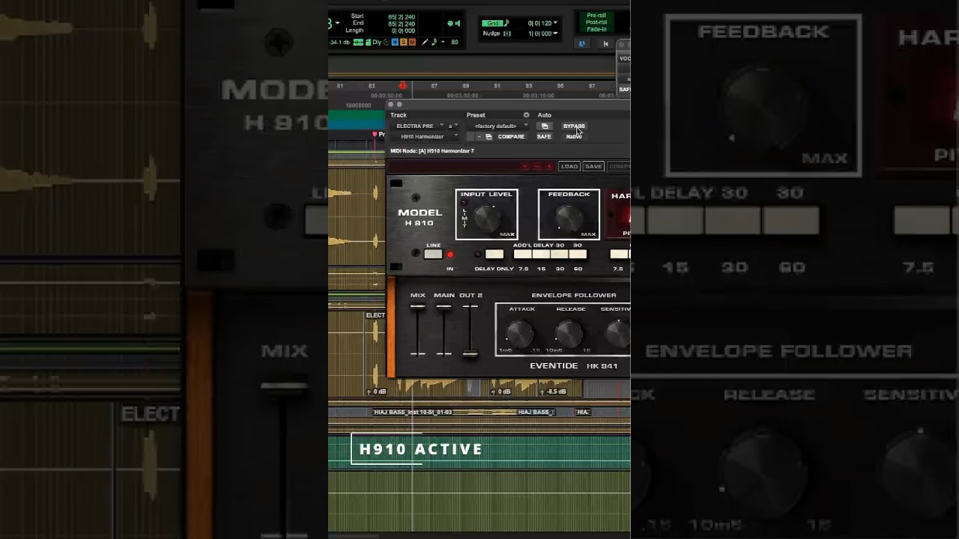Click the middle red icon in Eventide bar
959x539 pixels.
(537, 166)
